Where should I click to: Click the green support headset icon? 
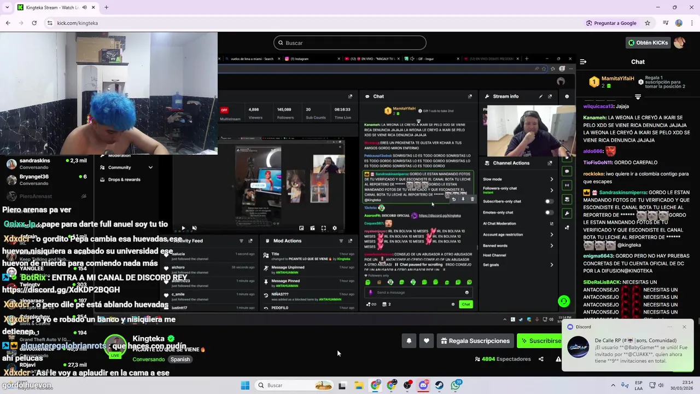tap(564, 301)
